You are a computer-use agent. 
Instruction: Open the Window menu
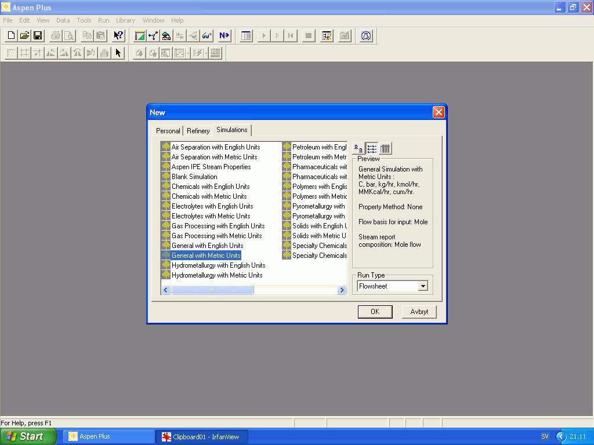click(x=153, y=20)
